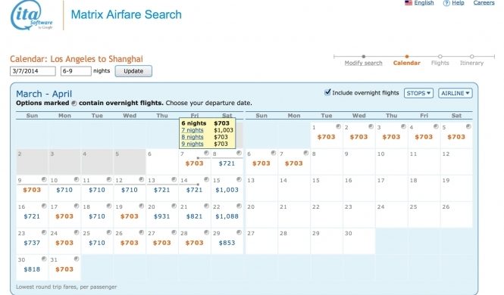This screenshot has width=504, height=295.
Task: Click the question mark Help icon
Action: 446,3
